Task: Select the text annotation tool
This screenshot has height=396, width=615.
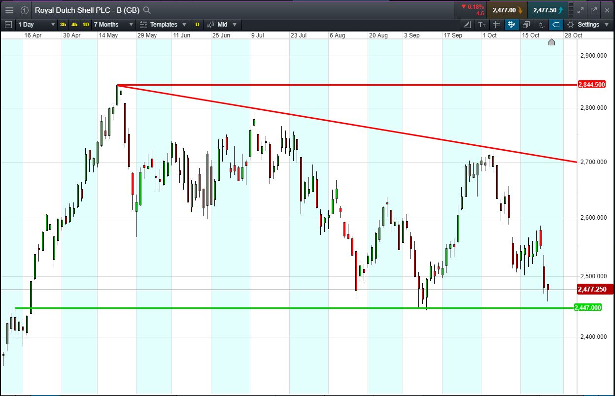Action: point(482,24)
